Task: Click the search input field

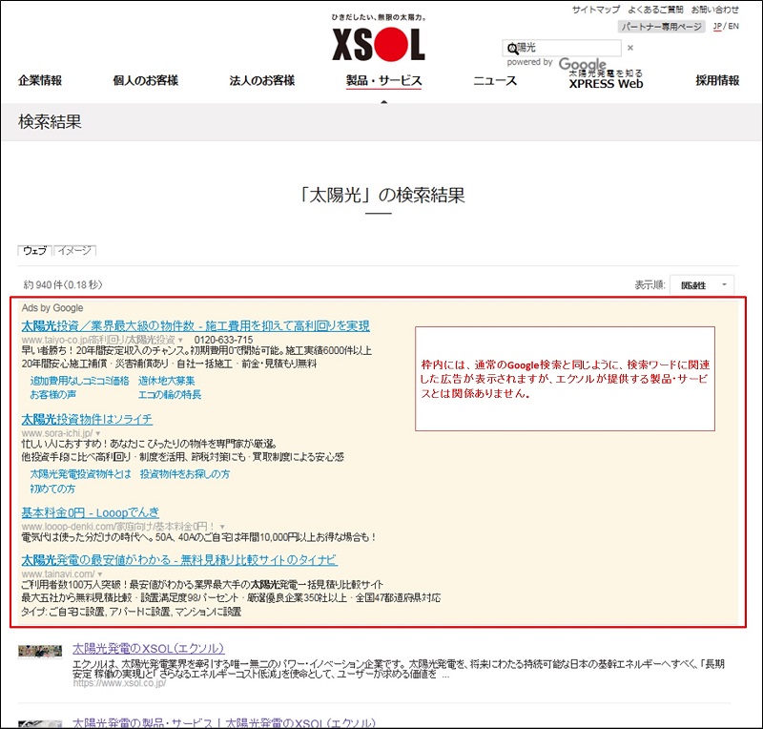Action: point(562,48)
